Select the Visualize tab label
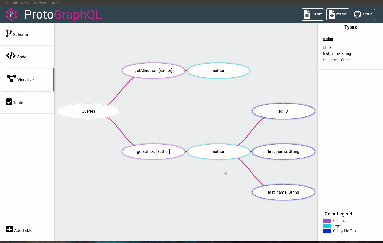 [26, 80]
